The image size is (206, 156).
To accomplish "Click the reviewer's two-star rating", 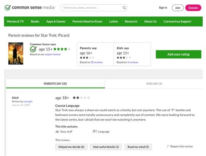I will [81, 98].
